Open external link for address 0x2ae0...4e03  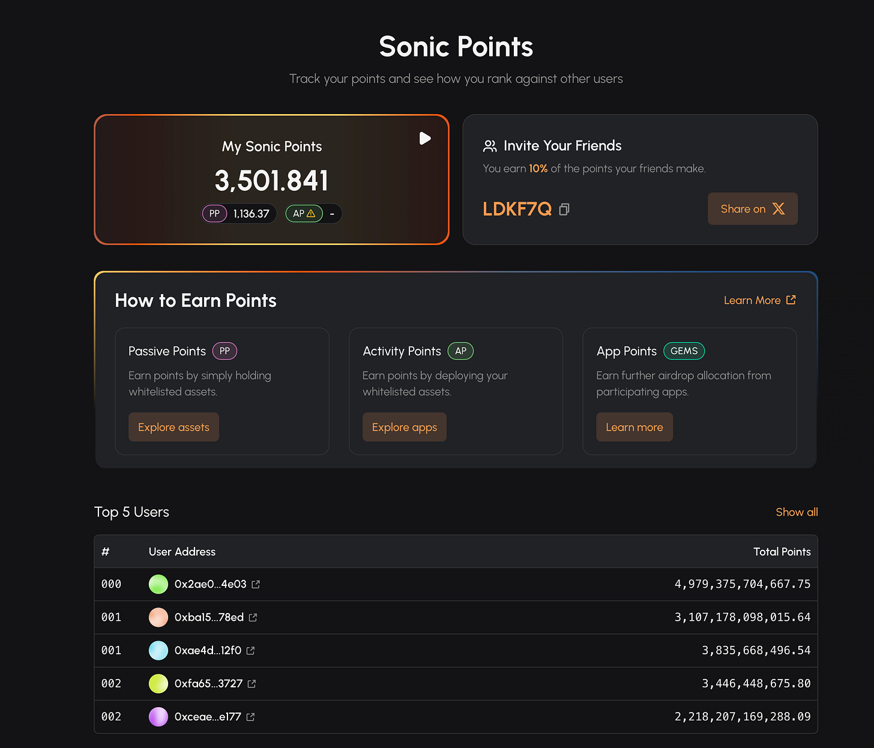256,584
